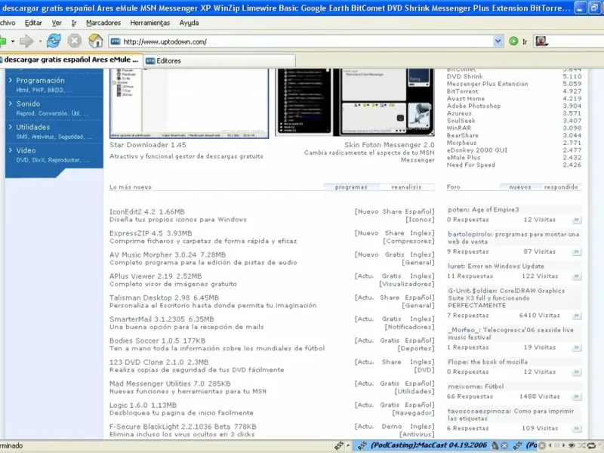Screen dimensions: 604x453
Task: Show respondido forum posts tab
Action: coord(561,187)
